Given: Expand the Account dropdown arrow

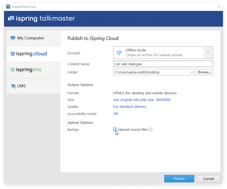Looking at the screenshot, I should pyautogui.click(x=208, y=53).
